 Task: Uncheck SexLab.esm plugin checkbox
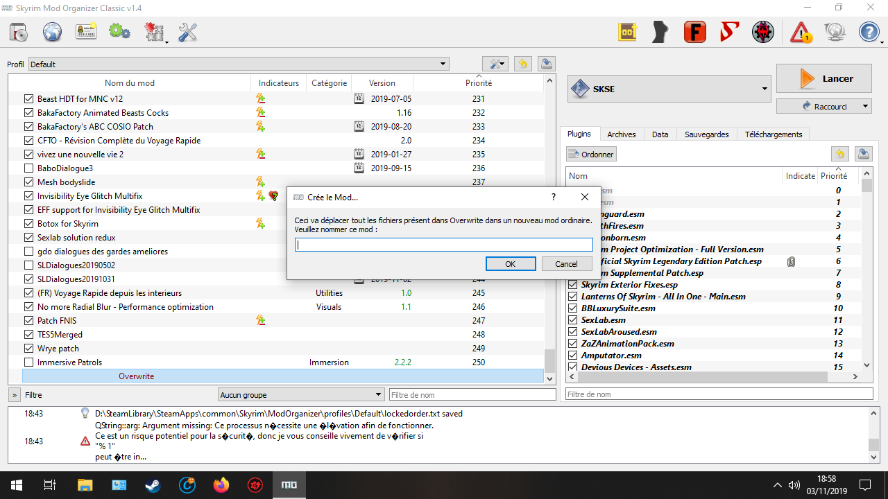coord(573,320)
